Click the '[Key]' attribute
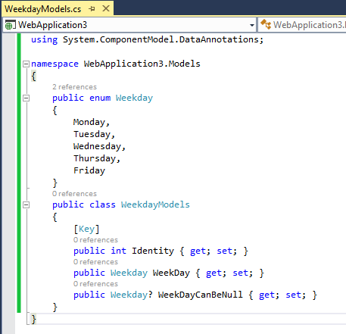 [86, 229]
